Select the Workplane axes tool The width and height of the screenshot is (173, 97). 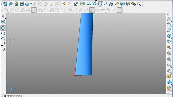point(89,4)
